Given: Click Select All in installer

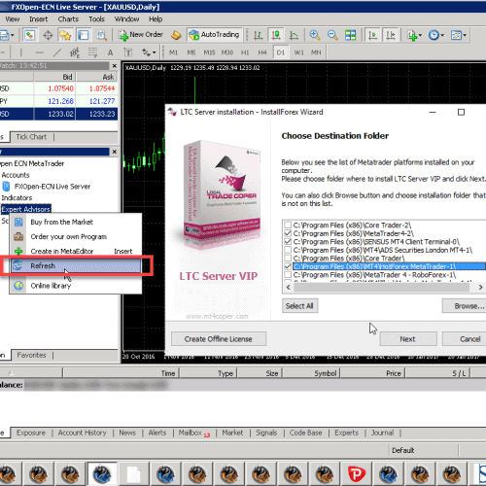Looking at the screenshot, I should click(x=299, y=306).
